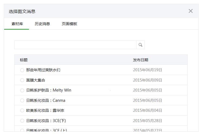Select radio button for 日韩系护肤品：Melty Win
The height and width of the screenshot is (135, 203).
[22, 90]
